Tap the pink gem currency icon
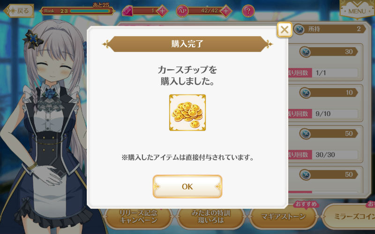 point(127,11)
